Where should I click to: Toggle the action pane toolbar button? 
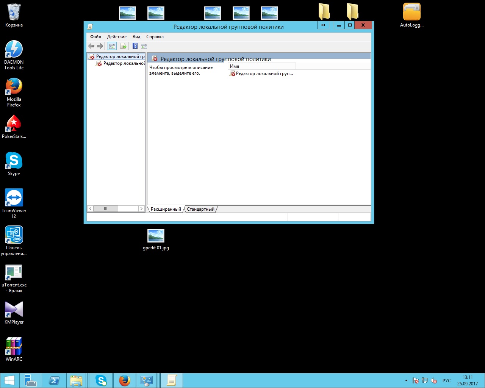coord(144,46)
